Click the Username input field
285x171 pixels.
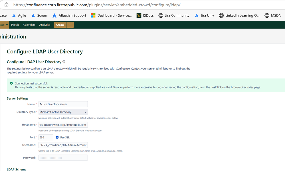point(63,145)
